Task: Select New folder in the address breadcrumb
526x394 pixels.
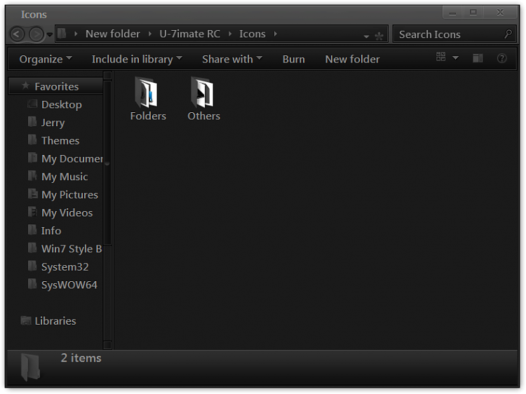Action: pyautogui.click(x=113, y=34)
